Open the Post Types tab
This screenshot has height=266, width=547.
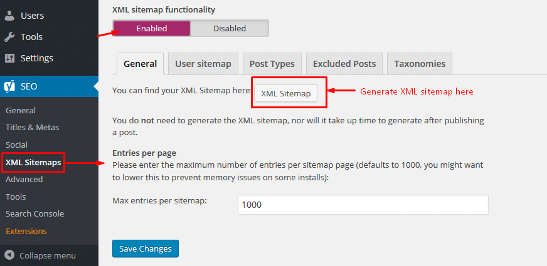pyautogui.click(x=272, y=64)
